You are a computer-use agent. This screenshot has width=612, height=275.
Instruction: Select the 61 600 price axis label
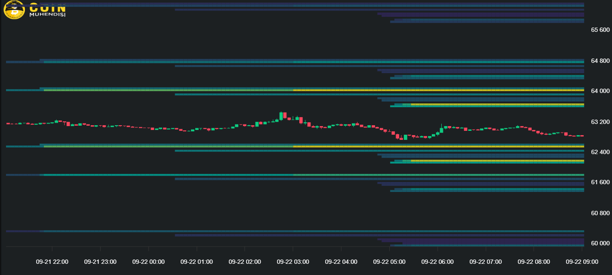(600, 182)
